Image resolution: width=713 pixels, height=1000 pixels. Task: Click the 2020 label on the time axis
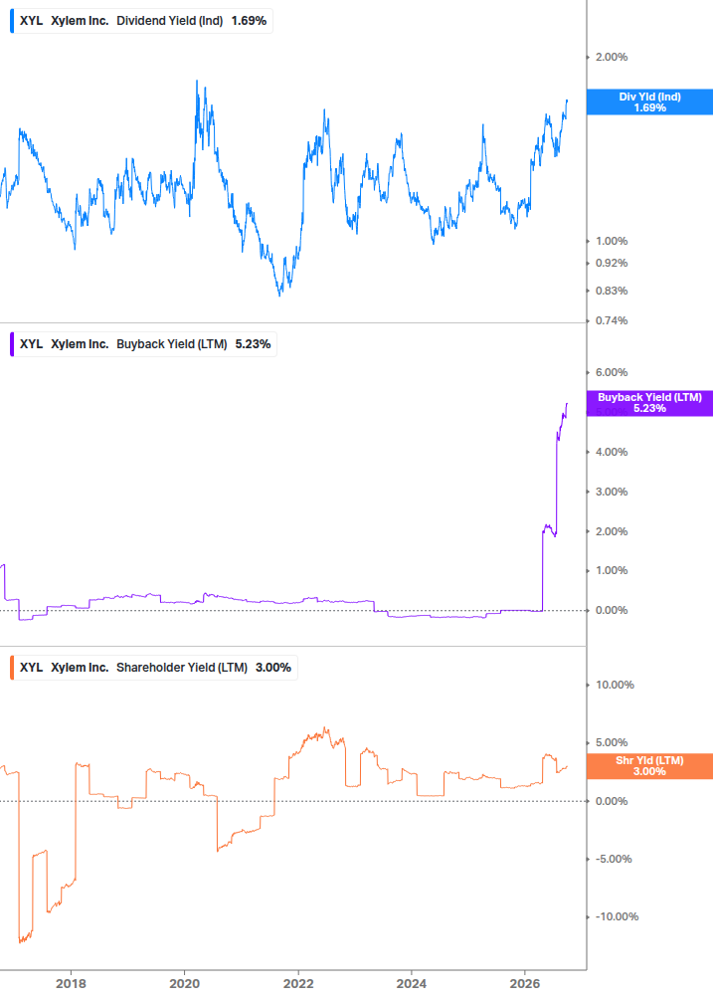(184, 983)
